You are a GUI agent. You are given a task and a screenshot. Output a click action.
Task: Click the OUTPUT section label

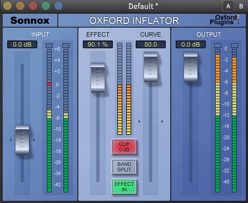[209, 34]
